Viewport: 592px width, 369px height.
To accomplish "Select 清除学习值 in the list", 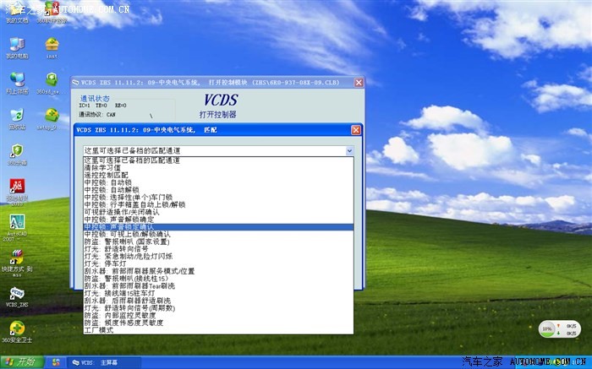I will [x=218, y=168].
